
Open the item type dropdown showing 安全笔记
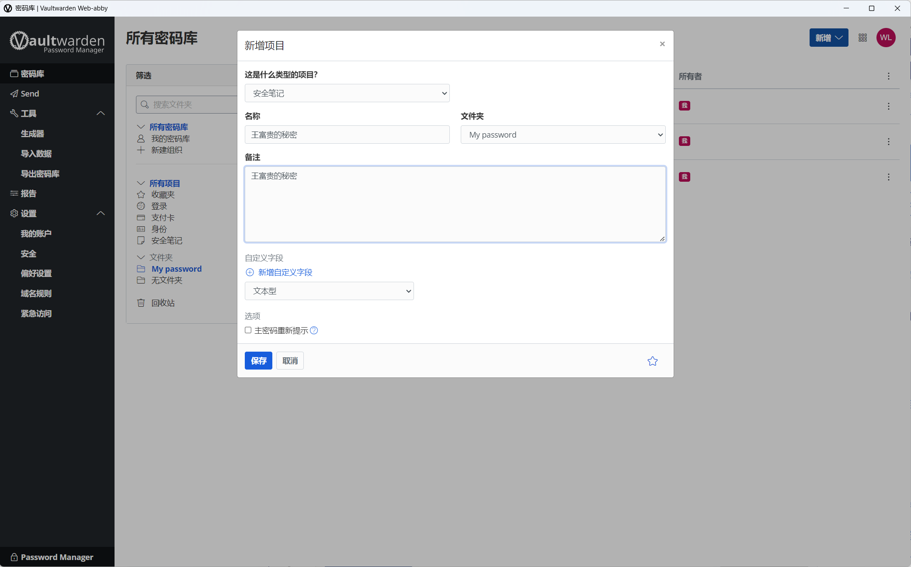[x=347, y=93]
